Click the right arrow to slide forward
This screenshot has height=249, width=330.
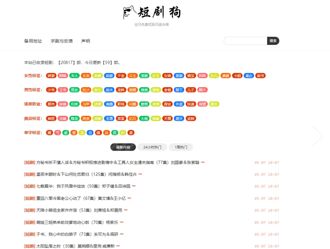318,135
